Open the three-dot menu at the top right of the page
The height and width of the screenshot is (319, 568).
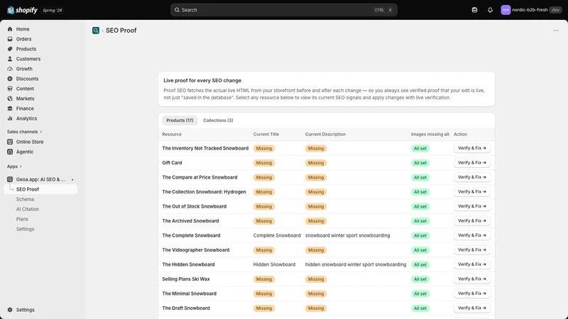point(556,30)
